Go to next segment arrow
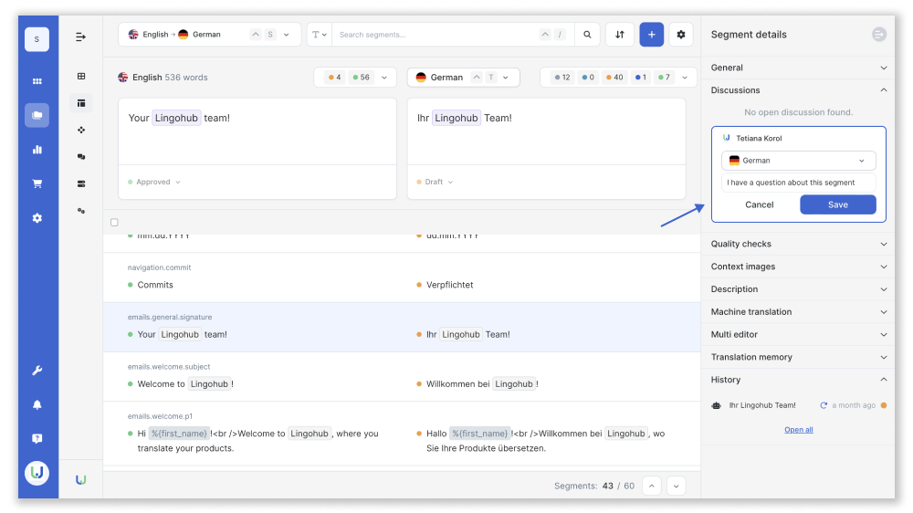Image resolution: width=913 pixels, height=513 pixels. (x=676, y=486)
